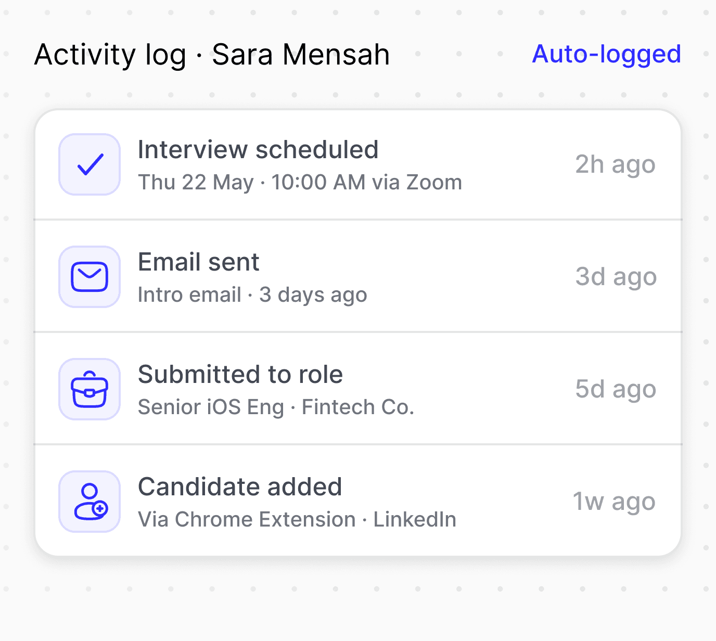The image size is (716, 641).
Task: Click Senior iOS Eng Fintech Co. subtitle
Action: tap(276, 407)
